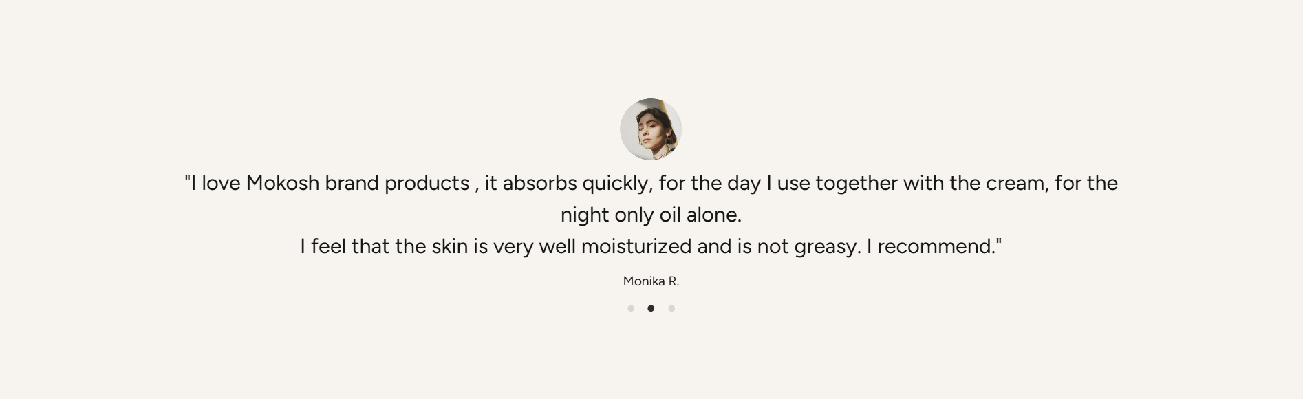
Task: Click the word "moisturized" in the quote
Action: [636, 246]
